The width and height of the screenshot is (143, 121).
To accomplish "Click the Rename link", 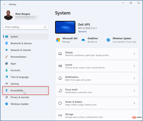I will point(83,32).
